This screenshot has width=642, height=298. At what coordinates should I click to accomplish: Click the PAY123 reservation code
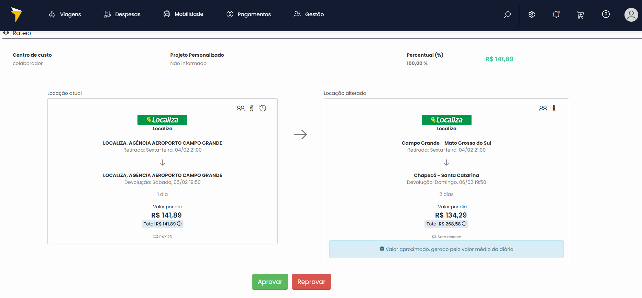click(165, 237)
